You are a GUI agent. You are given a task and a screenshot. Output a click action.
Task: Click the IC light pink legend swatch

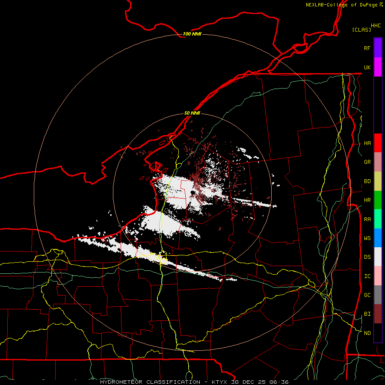pyautogui.click(x=378, y=276)
